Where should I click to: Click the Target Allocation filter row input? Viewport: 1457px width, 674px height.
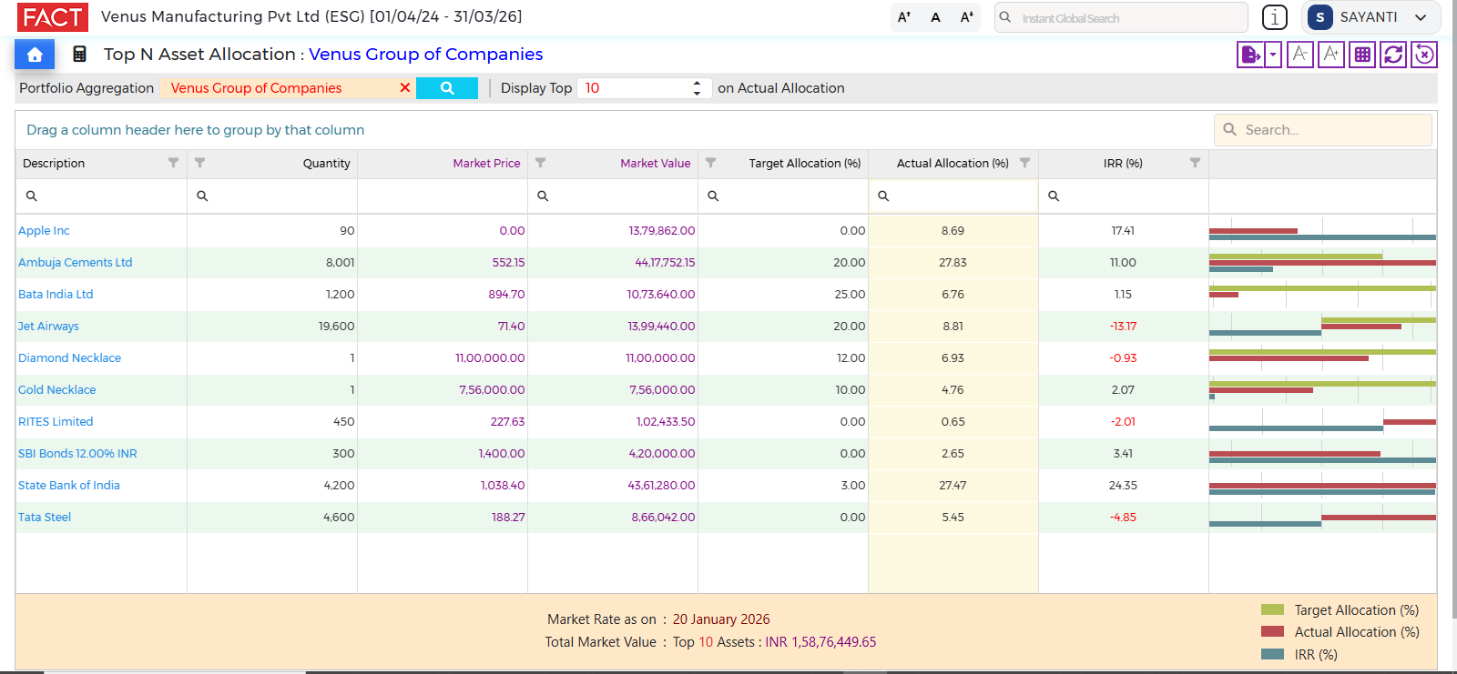[783, 196]
